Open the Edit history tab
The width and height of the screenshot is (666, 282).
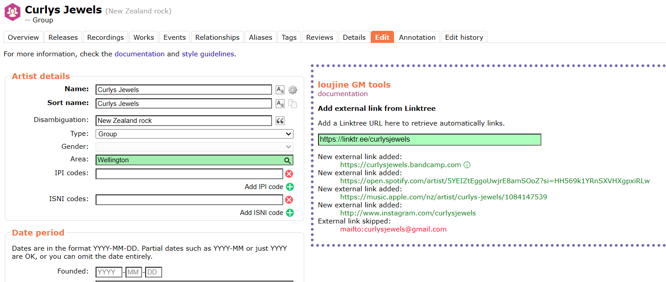(x=464, y=38)
